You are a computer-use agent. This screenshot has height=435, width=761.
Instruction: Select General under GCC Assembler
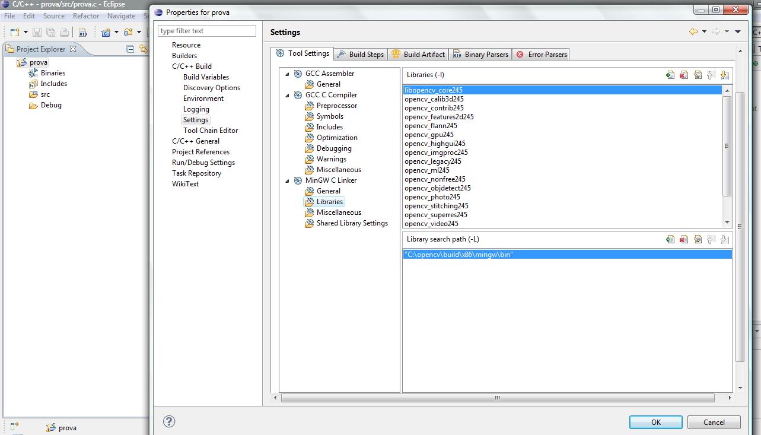tap(329, 84)
